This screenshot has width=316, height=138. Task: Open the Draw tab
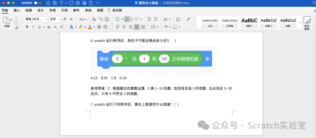[29, 11]
